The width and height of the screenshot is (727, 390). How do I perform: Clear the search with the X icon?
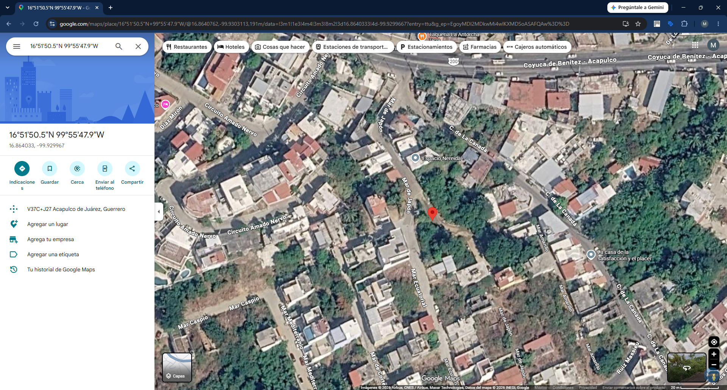click(138, 46)
